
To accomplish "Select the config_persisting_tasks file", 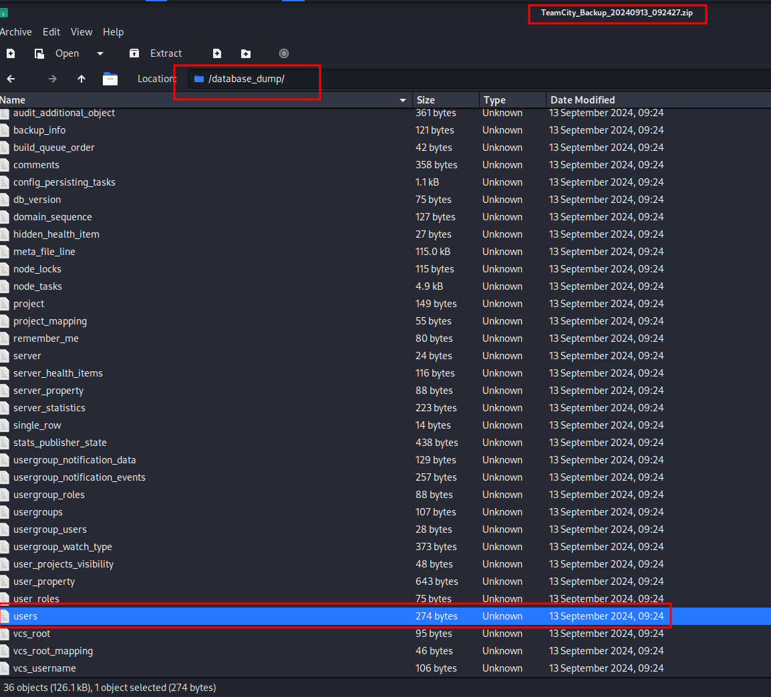I will point(385,182).
